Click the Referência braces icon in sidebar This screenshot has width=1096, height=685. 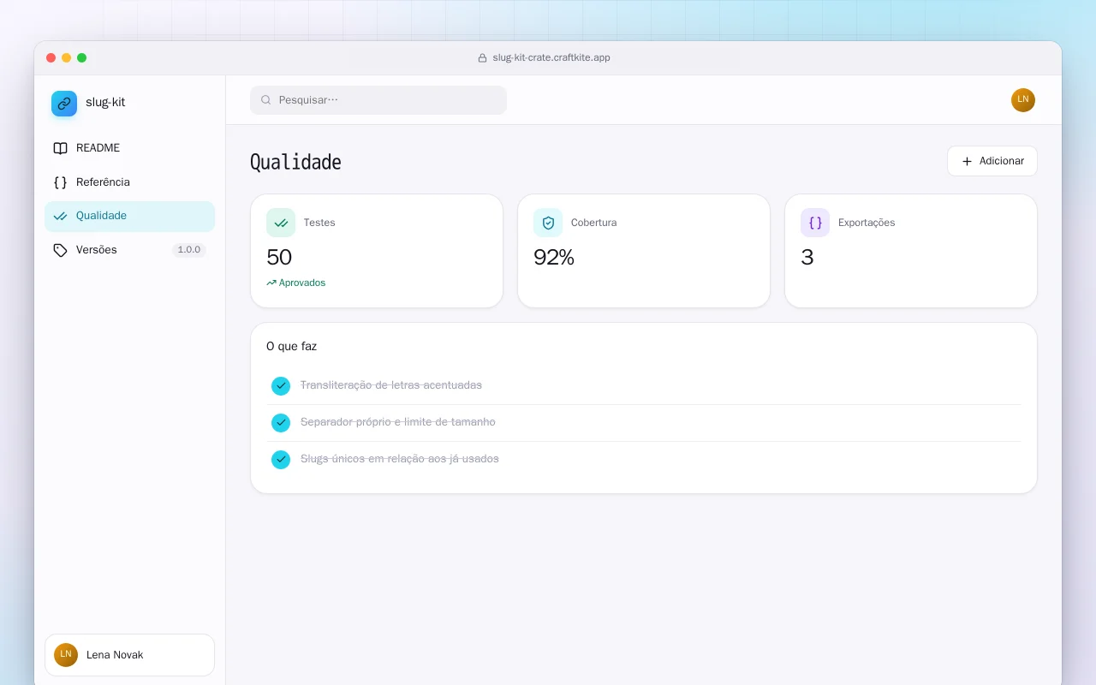point(60,182)
